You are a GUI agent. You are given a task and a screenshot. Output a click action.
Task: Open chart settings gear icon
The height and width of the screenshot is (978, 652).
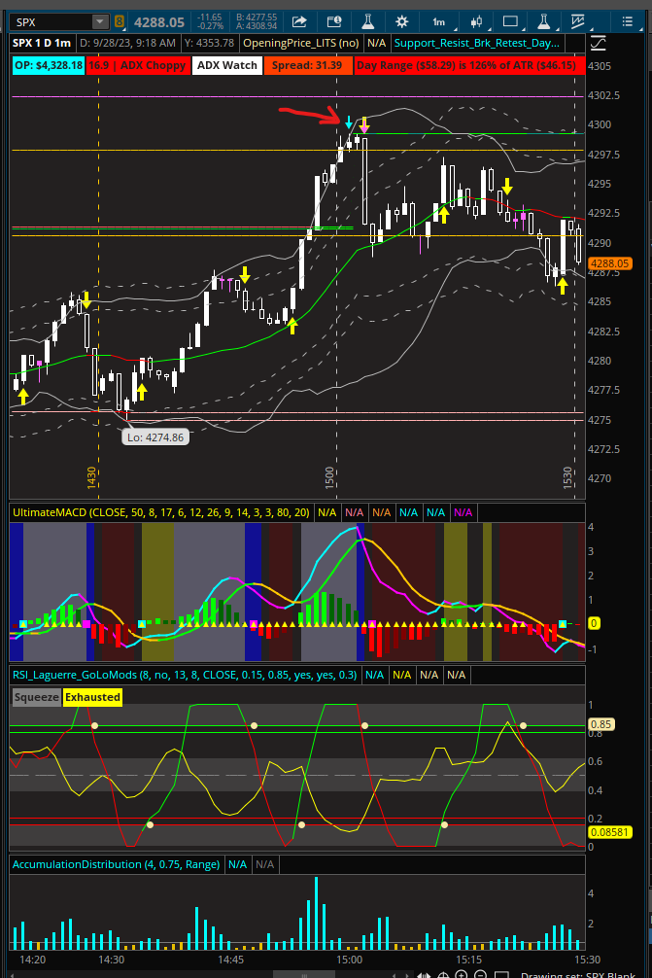402,21
